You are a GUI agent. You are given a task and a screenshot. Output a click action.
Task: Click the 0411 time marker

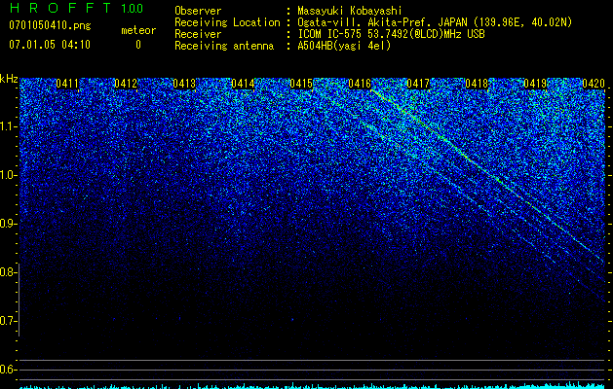(x=67, y=84)
